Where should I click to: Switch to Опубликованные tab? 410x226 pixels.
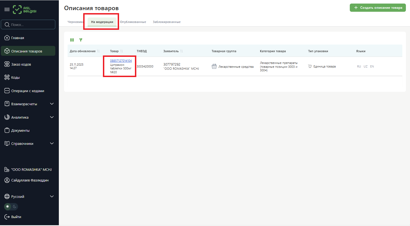coord(133,22)
